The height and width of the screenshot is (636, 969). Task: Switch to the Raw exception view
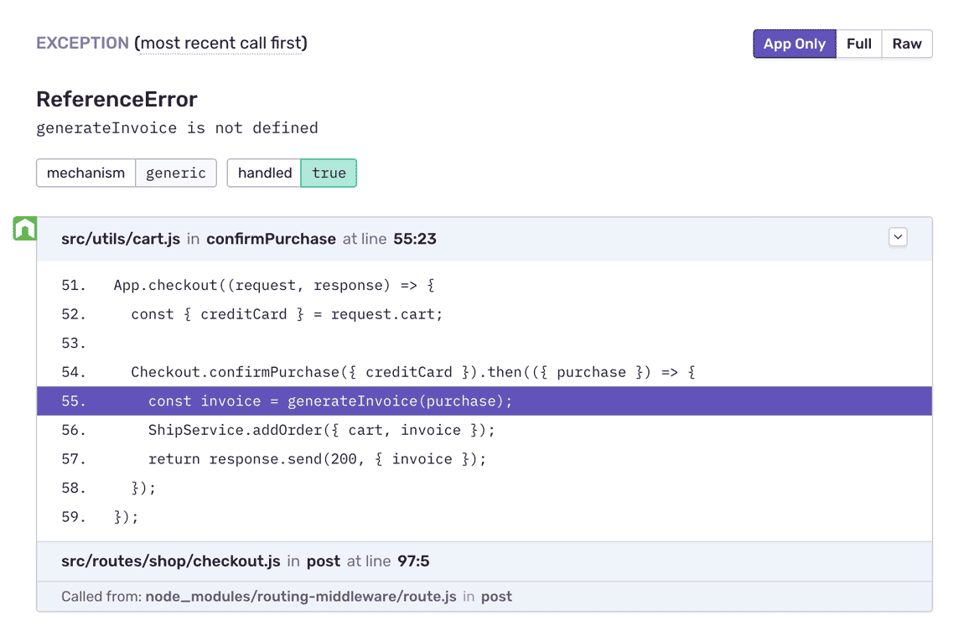[x=907, y=44]
